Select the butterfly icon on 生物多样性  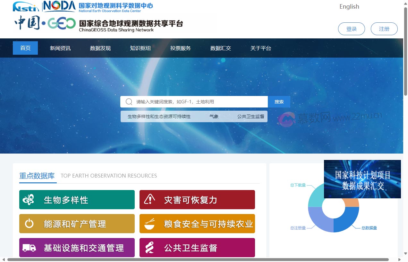coord(29,200)
